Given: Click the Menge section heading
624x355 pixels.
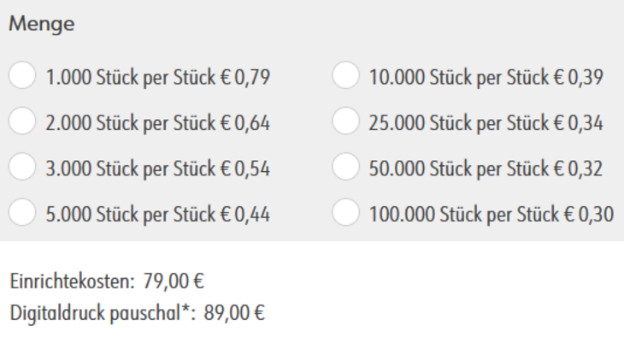Looking at the screenshot, I should tap(42, 27).
